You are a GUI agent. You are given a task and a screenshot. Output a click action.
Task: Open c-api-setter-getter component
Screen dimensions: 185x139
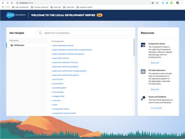point(59,88)
